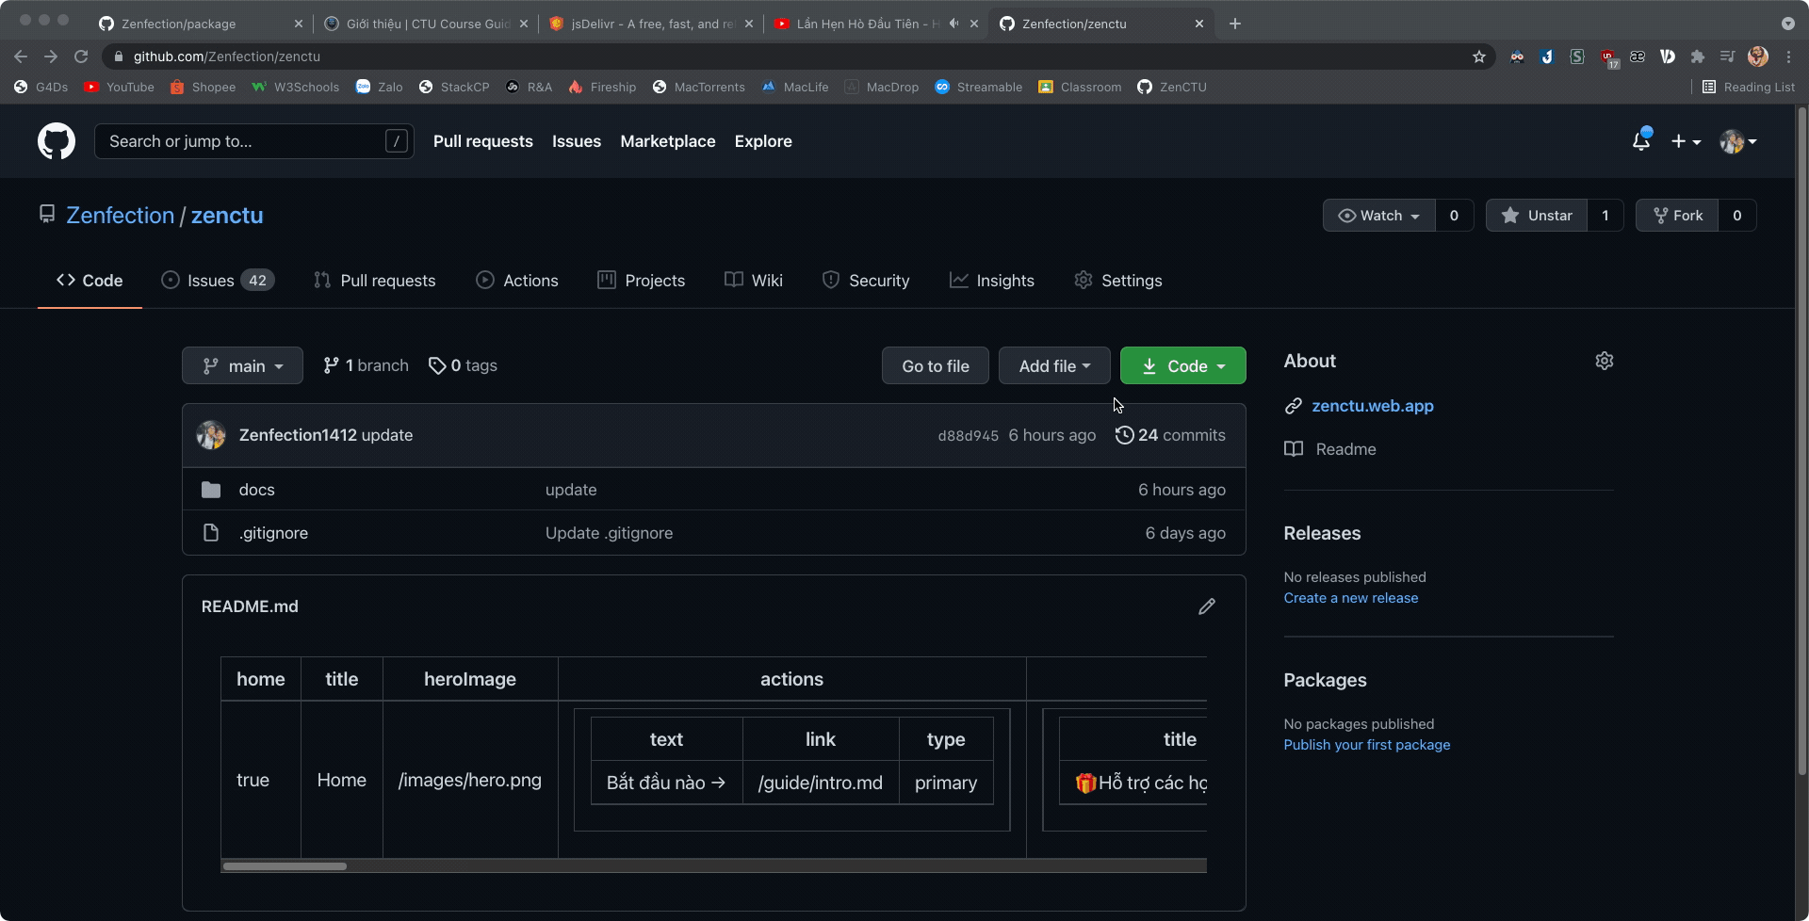Click Create a new release link
1809x921 pixels.
point(1351,598)
